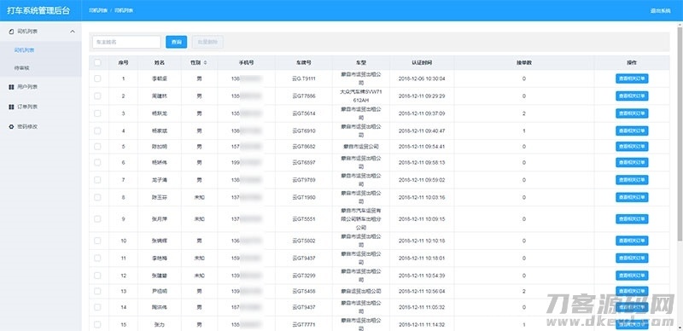
Task: Check the box for row 10
Action: pyautogui.click(x=97, y=241)
